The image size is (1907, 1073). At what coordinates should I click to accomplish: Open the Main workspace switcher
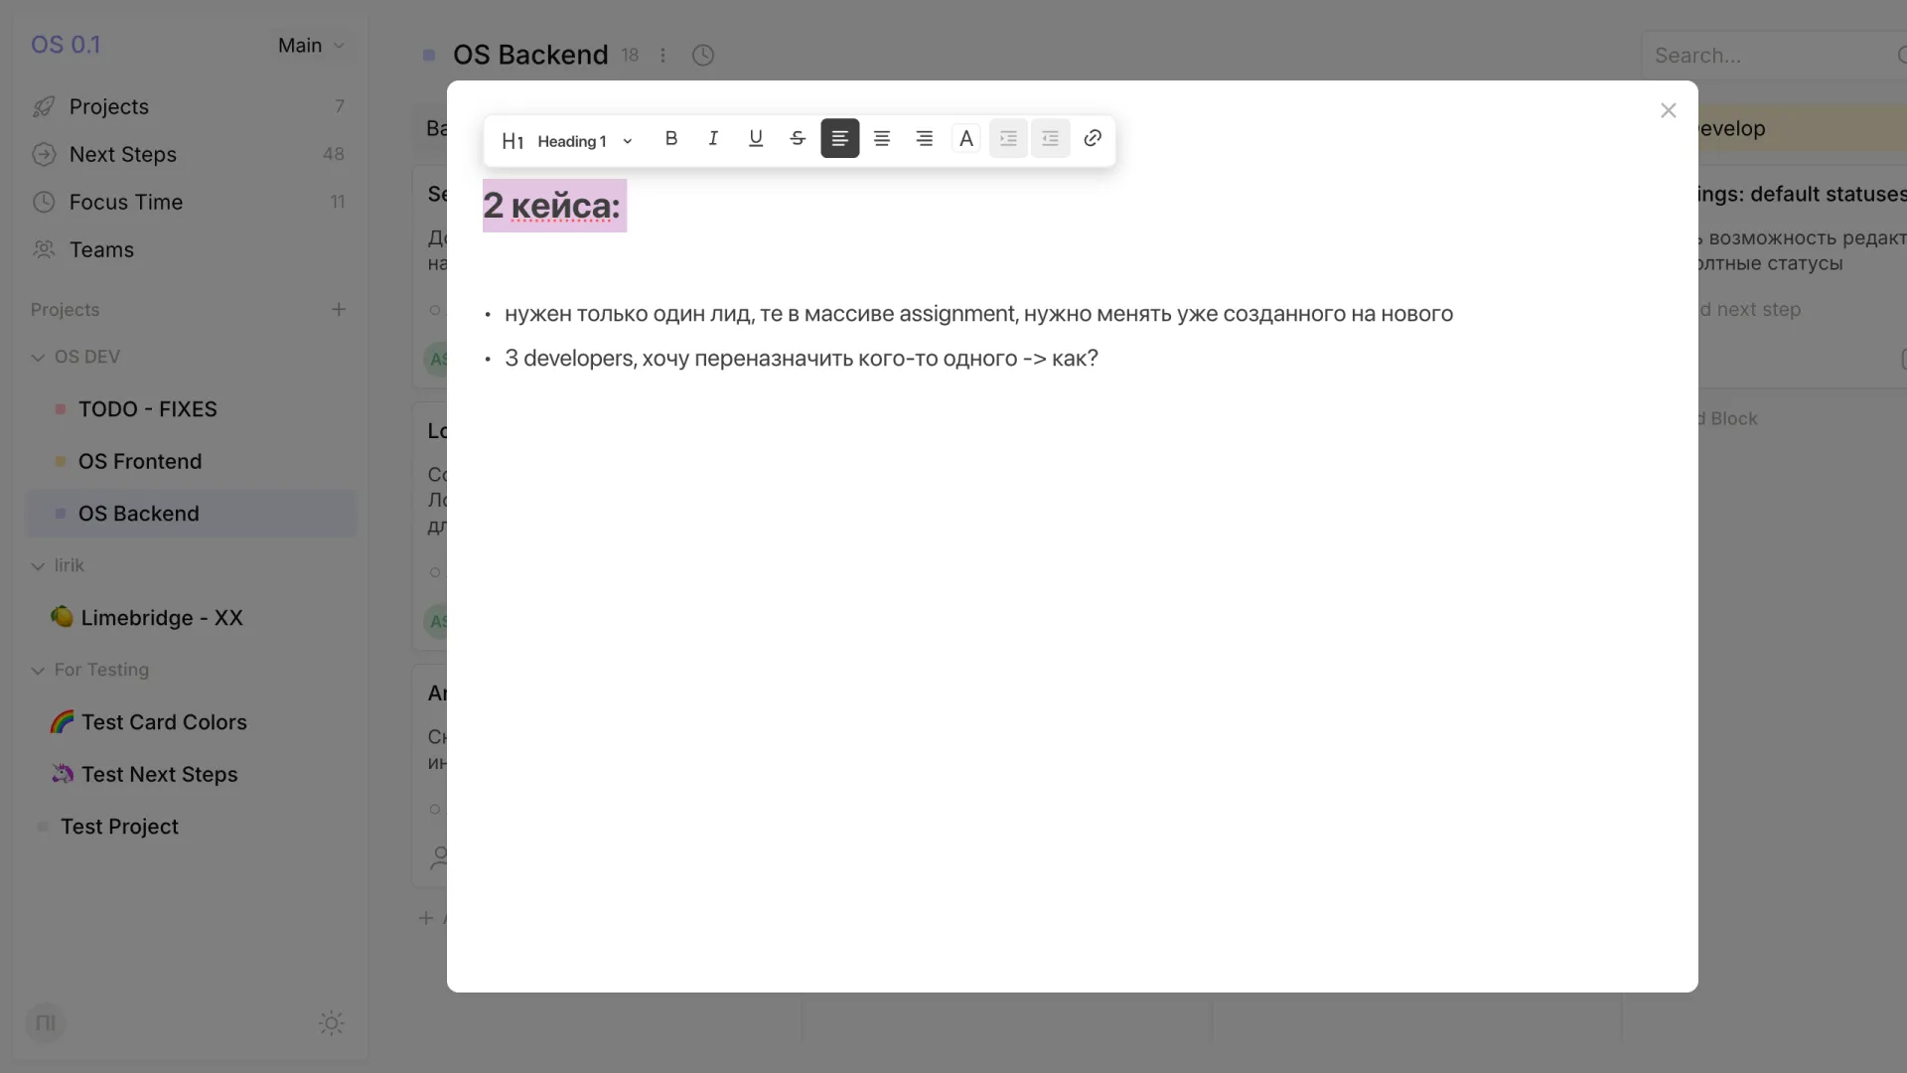coord(310,45)
